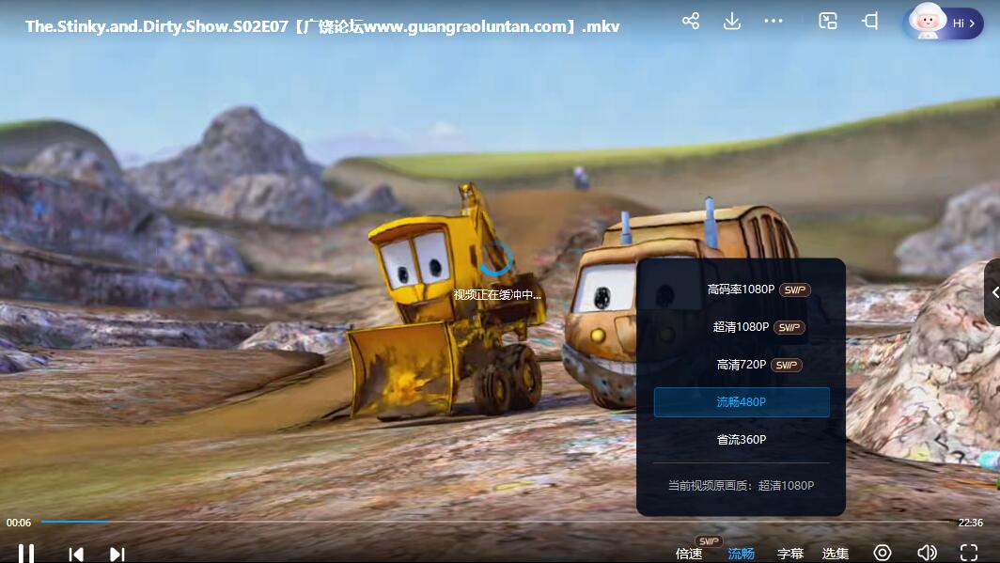The height and width of the screenshot is (563, 1000).
Task: Click the video file title text
Action: tap(322, 26)
